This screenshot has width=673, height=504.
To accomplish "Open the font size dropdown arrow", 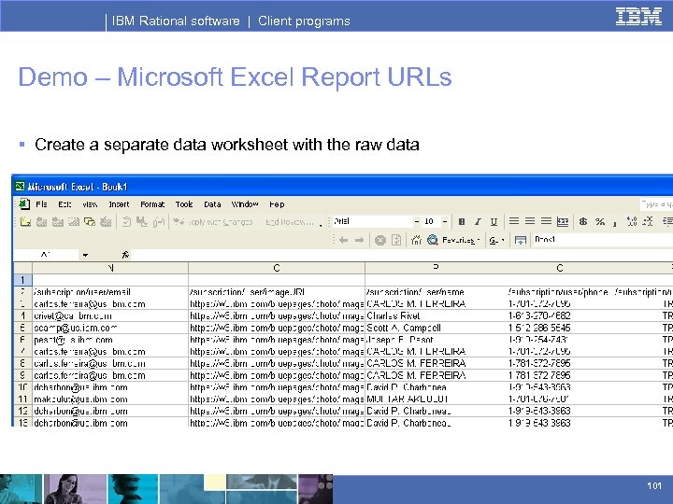I will [x=445, y=221].
